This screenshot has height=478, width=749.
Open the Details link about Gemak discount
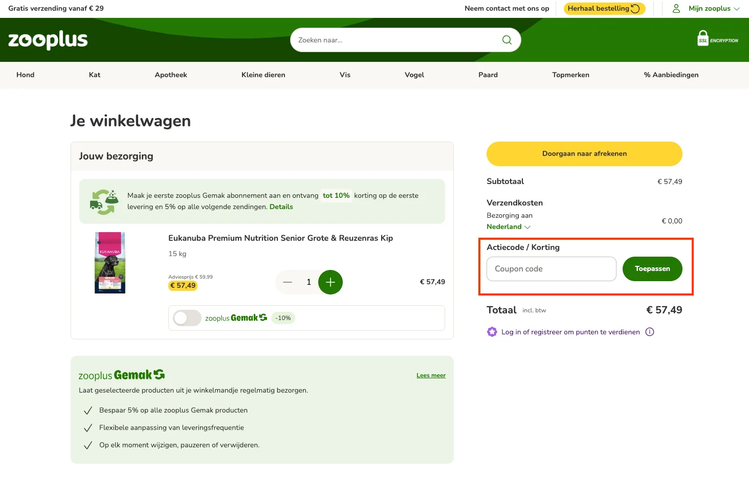point(281,207)
